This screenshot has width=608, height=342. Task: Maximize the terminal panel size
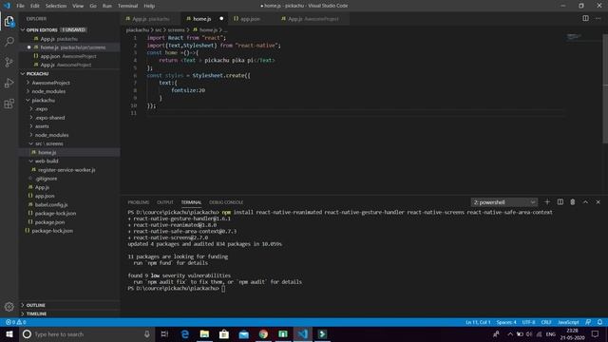(x=585, y=202)
